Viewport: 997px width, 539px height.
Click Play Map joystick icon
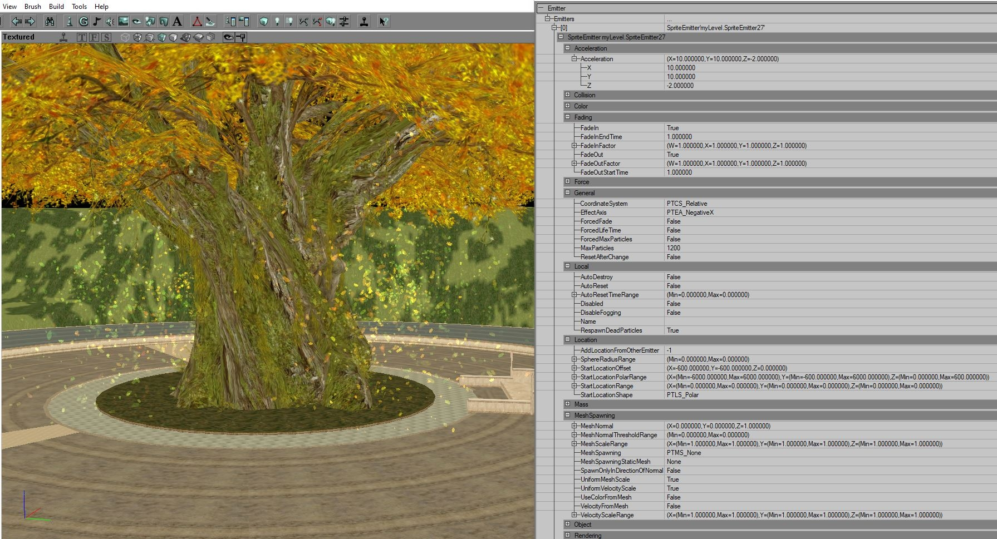click(364, 22)
